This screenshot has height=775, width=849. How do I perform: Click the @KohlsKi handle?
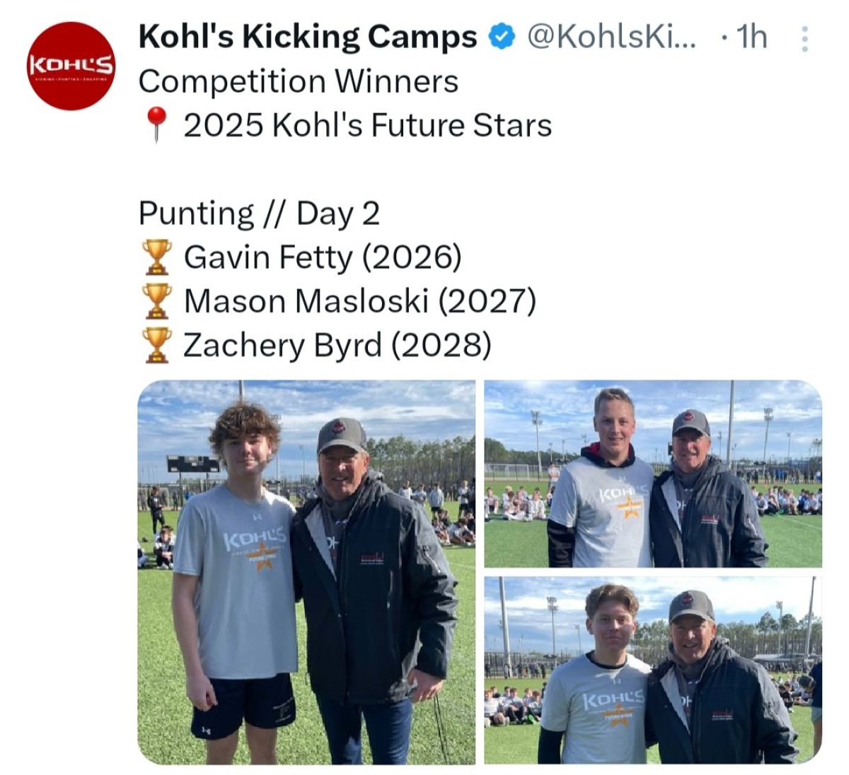pyautogui.click(x=611, y=37)
